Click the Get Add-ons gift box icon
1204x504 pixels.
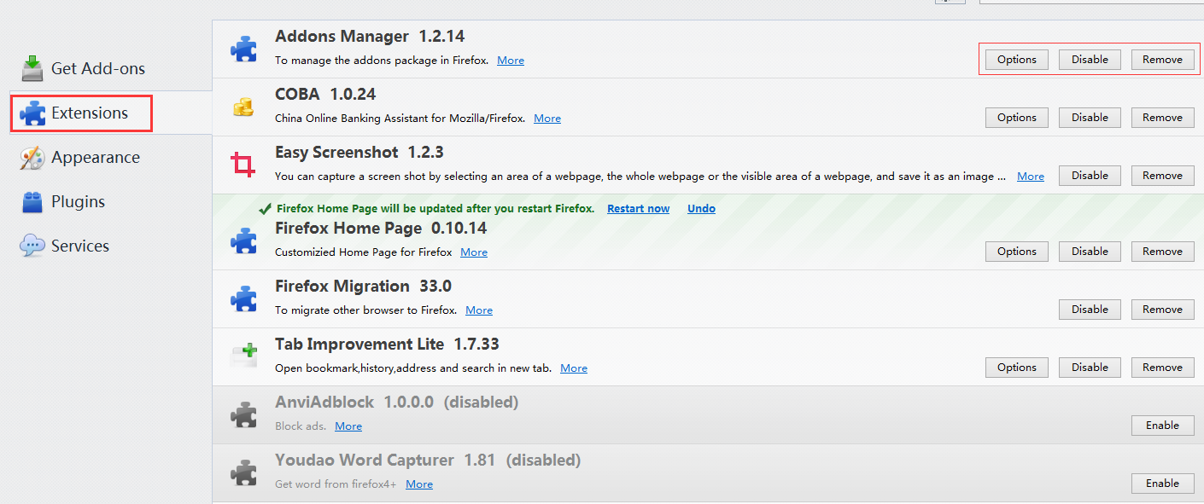[32, 67]
